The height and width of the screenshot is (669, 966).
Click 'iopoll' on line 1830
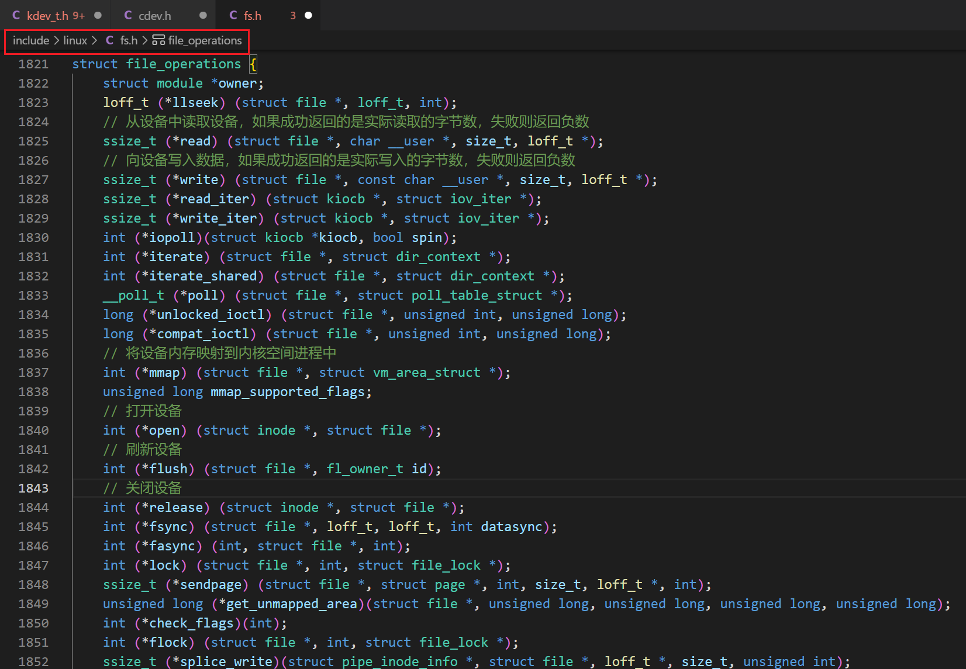172,238
